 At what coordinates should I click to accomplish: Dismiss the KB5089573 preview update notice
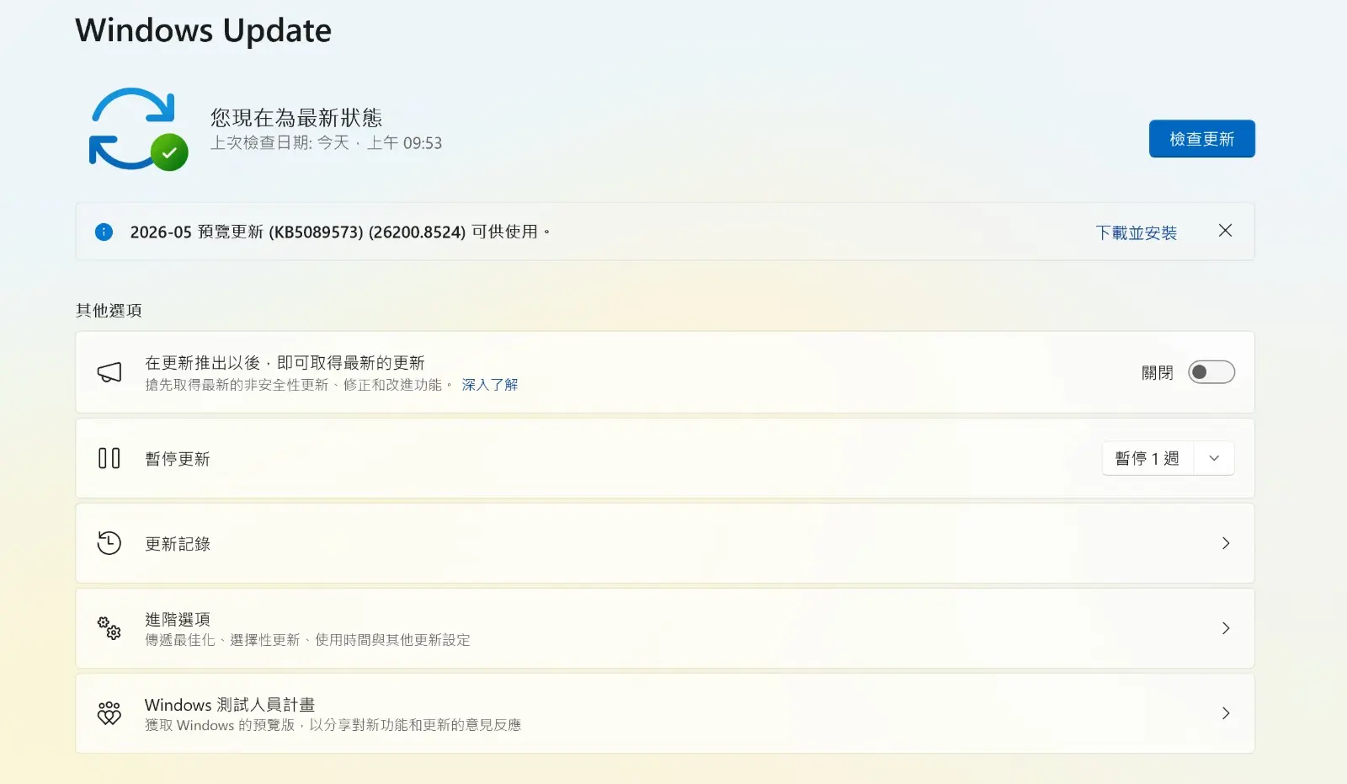(1225, 231)
